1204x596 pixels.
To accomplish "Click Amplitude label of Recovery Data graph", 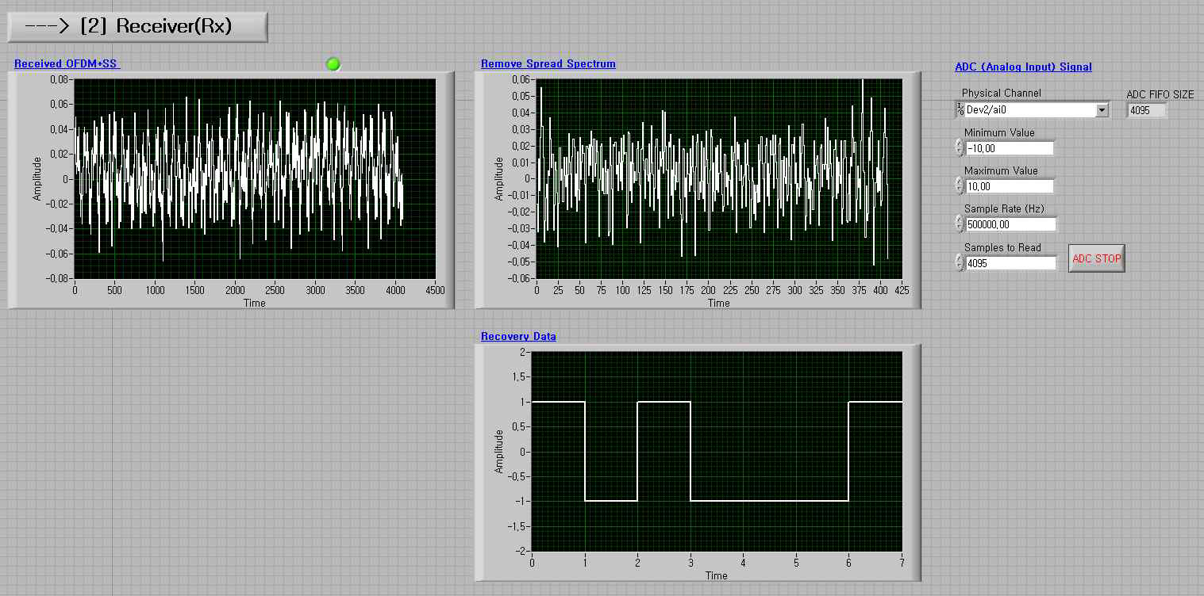I will tap(499, 451).
